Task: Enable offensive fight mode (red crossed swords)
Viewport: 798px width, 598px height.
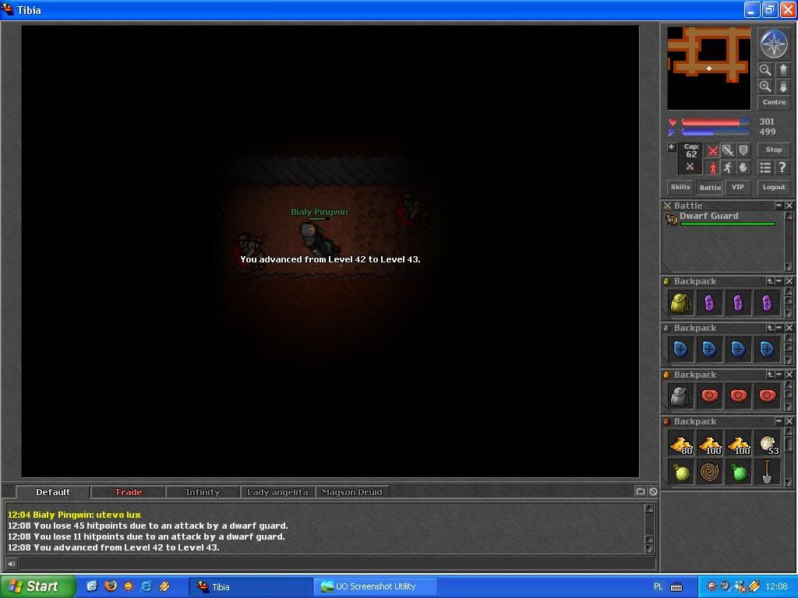Action: coord(712,150)
